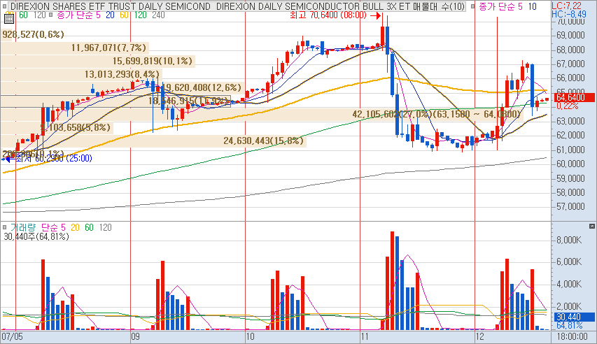
Task: Click the 10 date label on time axis
Action: tap(250, 336)
